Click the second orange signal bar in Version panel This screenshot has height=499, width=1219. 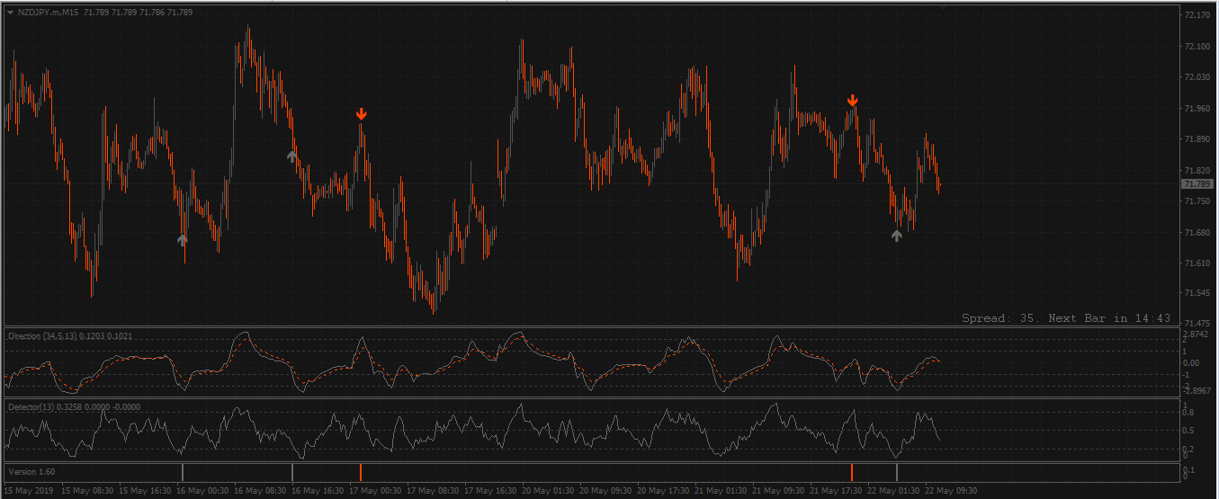pos(852,472)
